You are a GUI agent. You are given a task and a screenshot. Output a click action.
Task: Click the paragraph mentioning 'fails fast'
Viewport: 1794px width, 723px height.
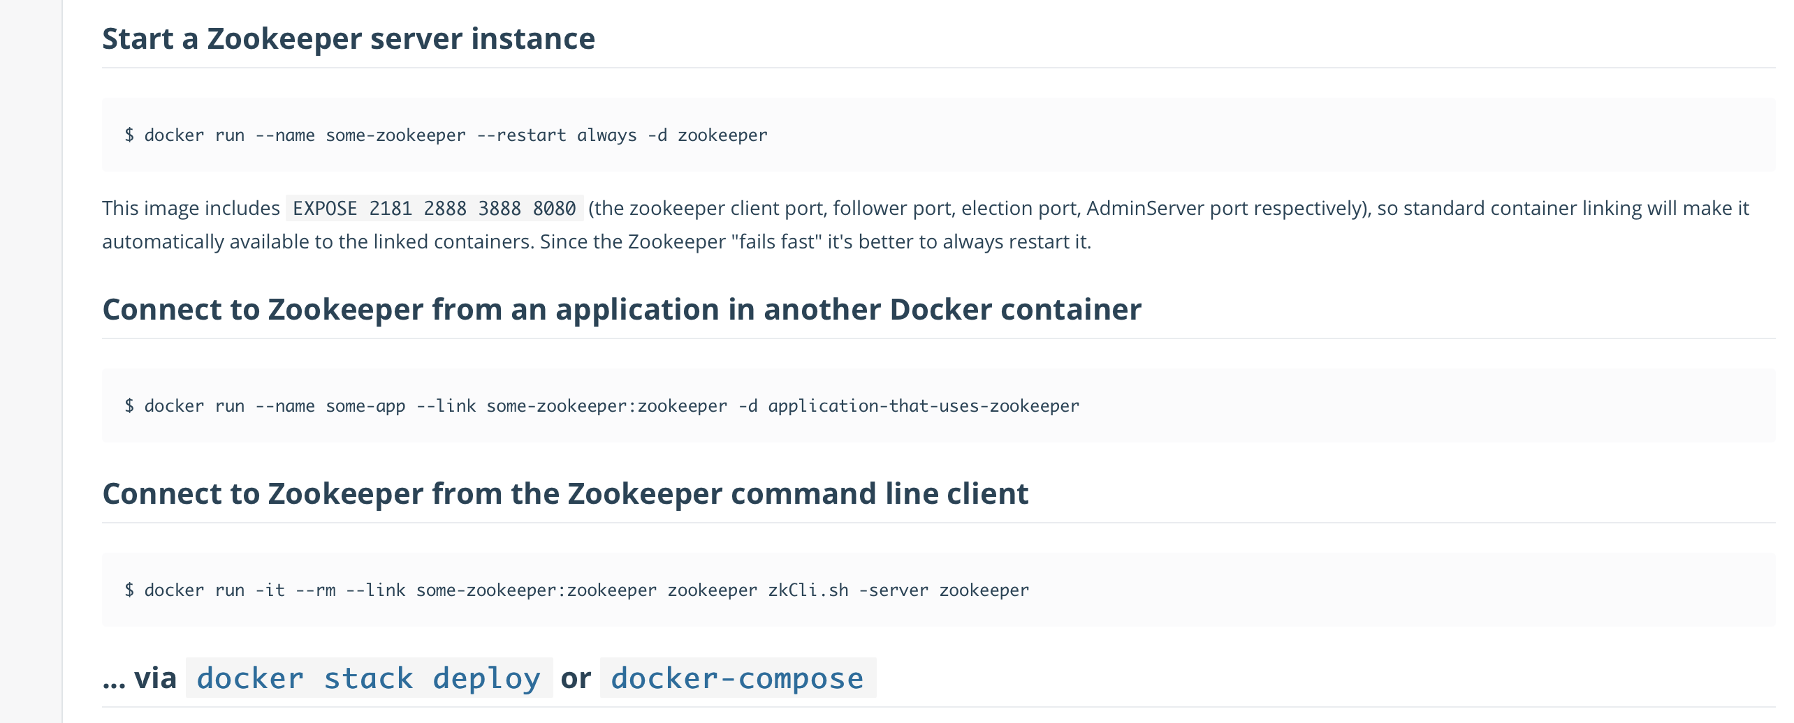click(926, 225)
